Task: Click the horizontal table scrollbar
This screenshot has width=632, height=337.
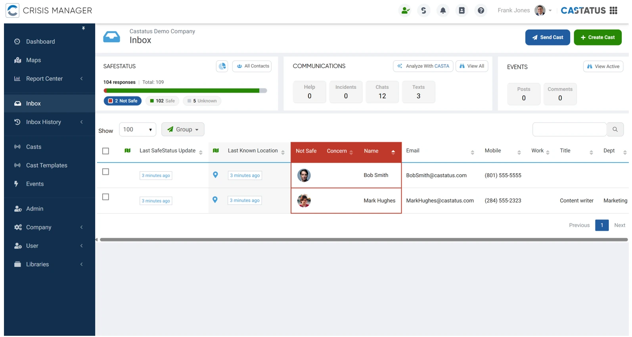Action: 364,240
